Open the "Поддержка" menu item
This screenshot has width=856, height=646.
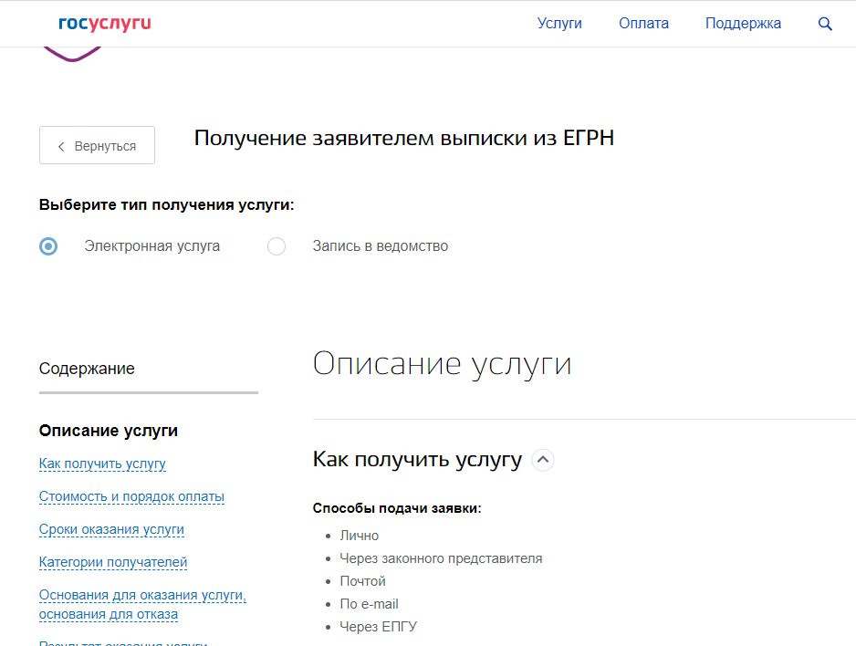[743, 24]
